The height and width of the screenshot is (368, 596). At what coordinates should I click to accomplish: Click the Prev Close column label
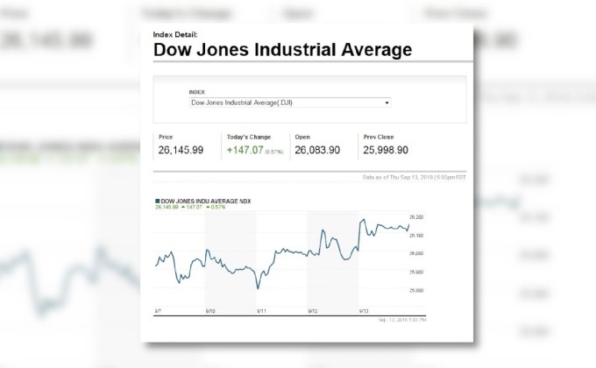click(x=379, y=138)
